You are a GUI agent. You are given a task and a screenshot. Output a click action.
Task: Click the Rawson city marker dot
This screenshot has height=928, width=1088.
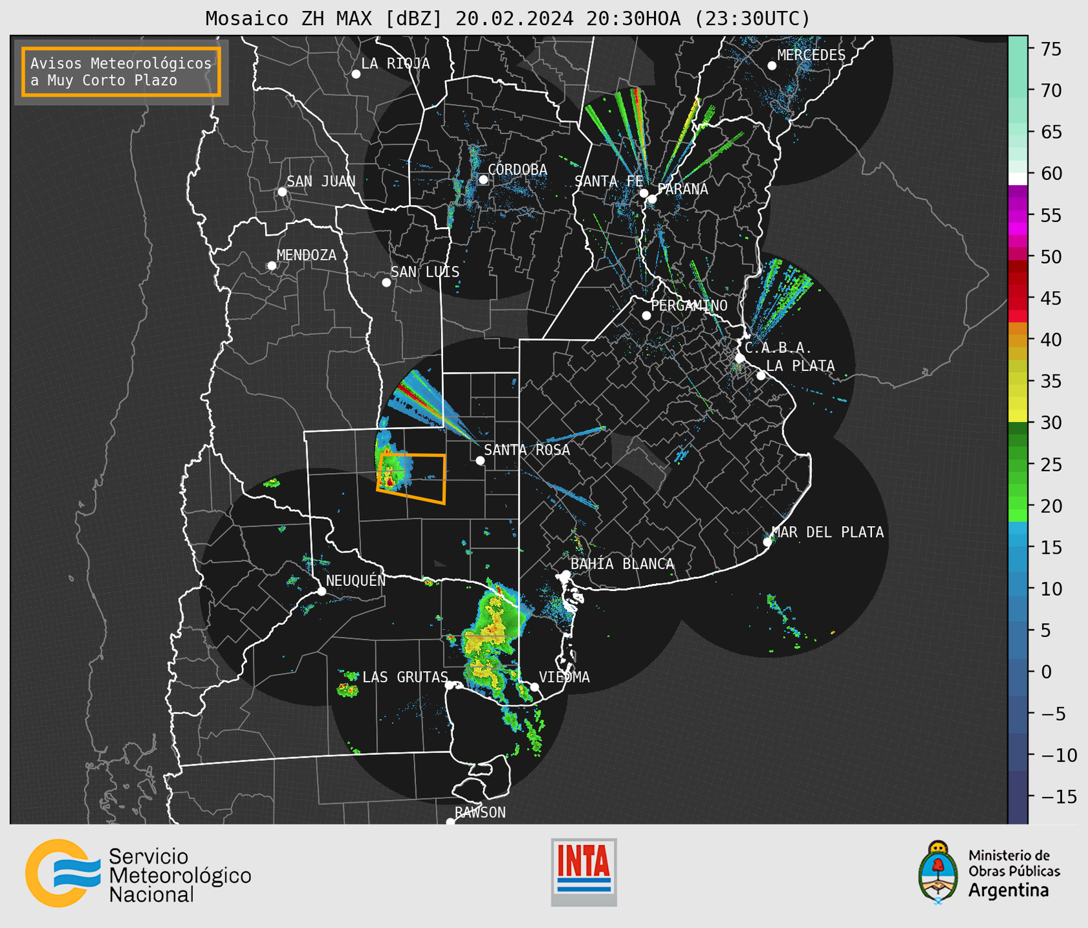click(450, 822)
